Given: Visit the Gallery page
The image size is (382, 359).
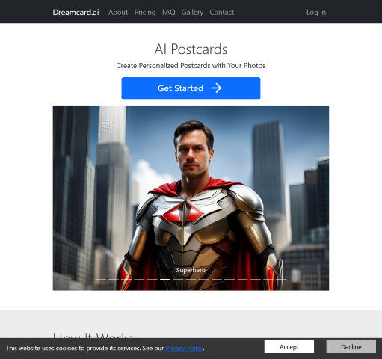Looking at the screenshot, I should click(192, 12).
